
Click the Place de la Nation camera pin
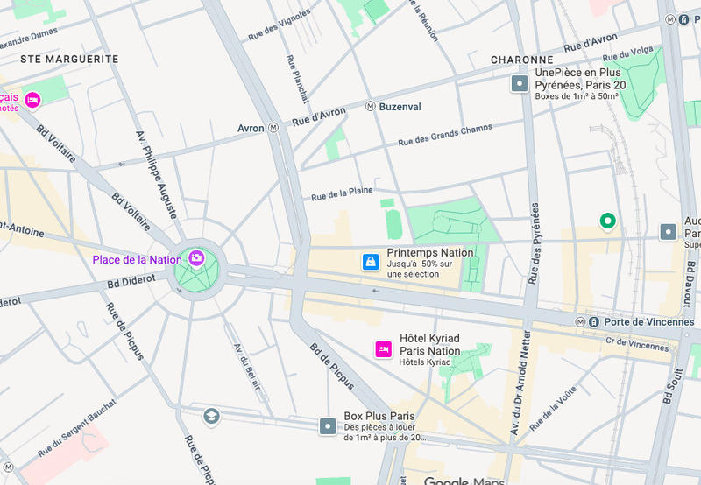click(196, 257)
